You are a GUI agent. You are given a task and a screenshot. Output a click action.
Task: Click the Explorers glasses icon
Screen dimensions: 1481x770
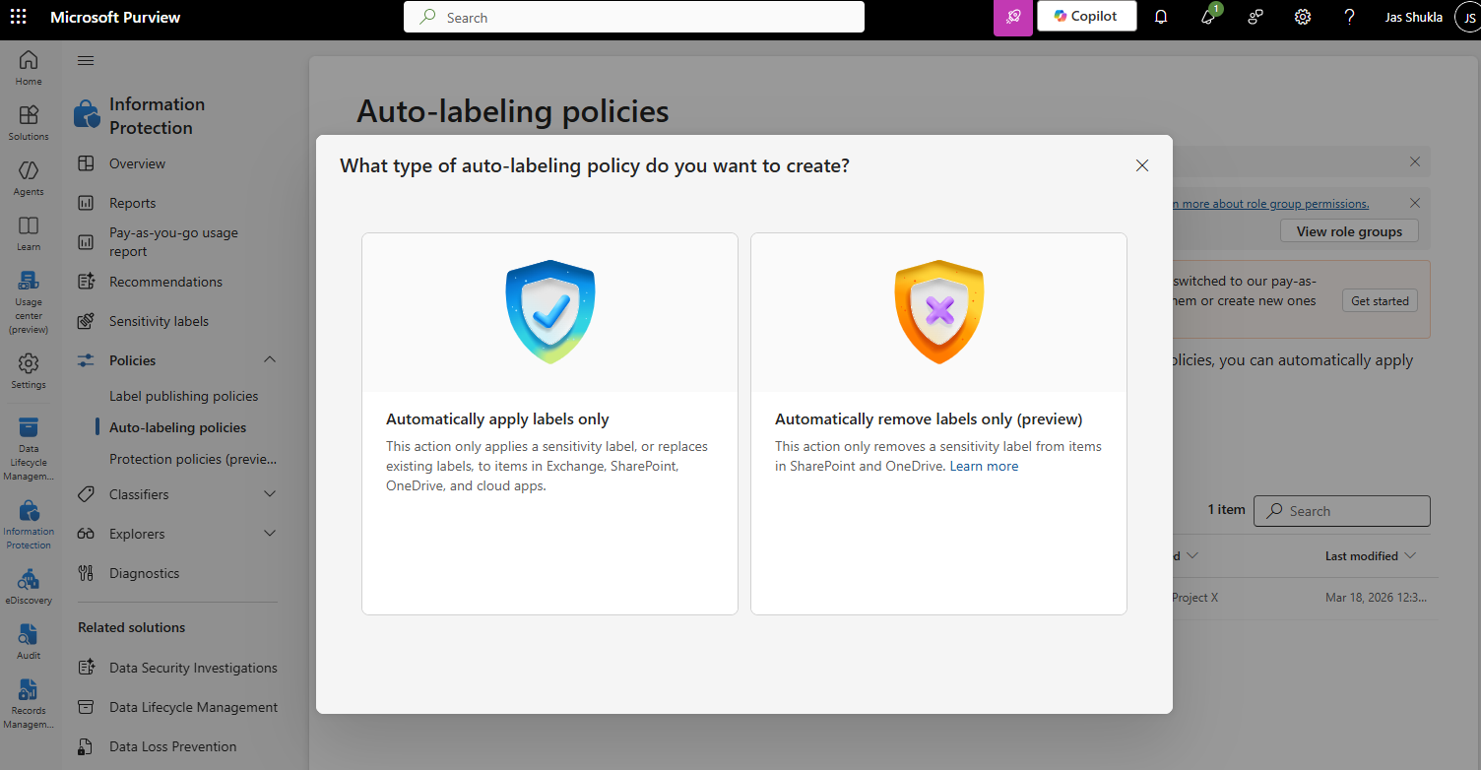(x=87, y=534)
